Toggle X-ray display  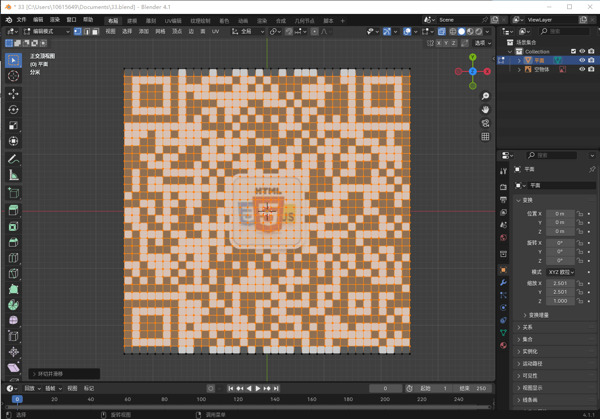point(442,31)
